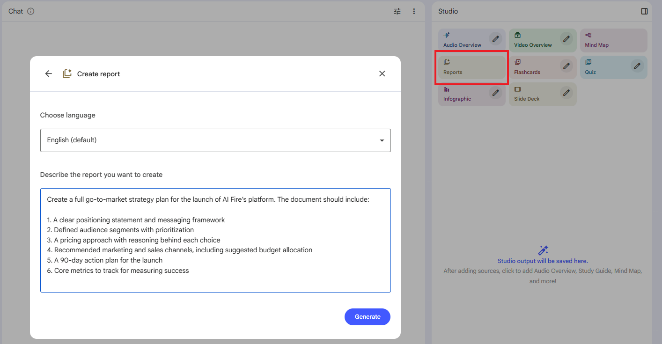
Task: Customize Slide Deck with pencil icon
Action: [x=566, y=92]
